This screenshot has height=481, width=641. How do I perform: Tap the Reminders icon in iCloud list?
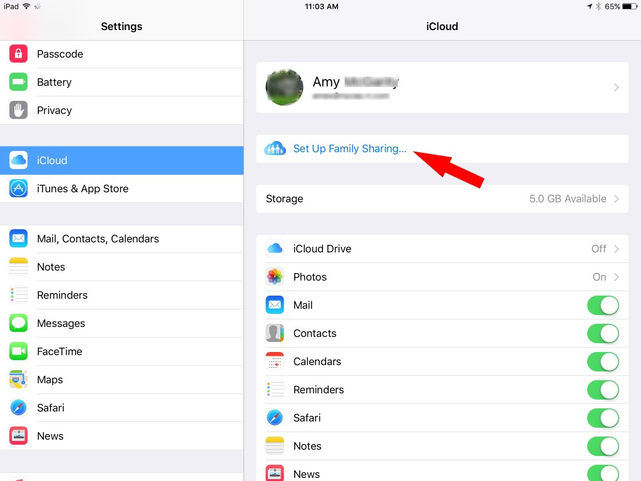tap(275, 390)
